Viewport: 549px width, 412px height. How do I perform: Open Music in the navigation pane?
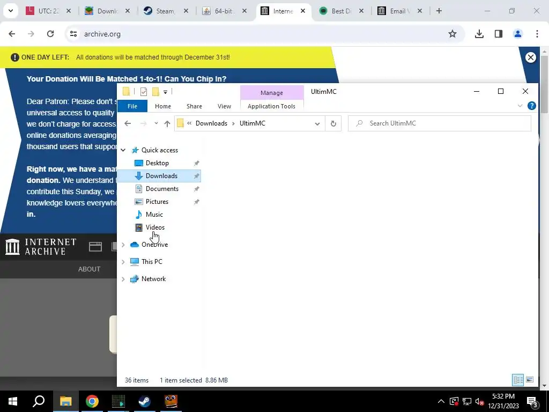[154, 215]
